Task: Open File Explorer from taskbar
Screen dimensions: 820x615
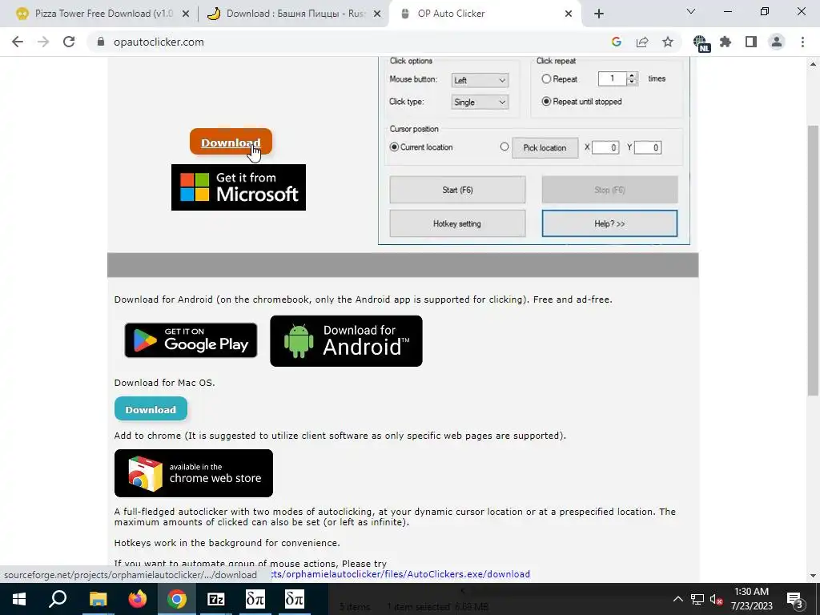Action: tap(98, 599)
